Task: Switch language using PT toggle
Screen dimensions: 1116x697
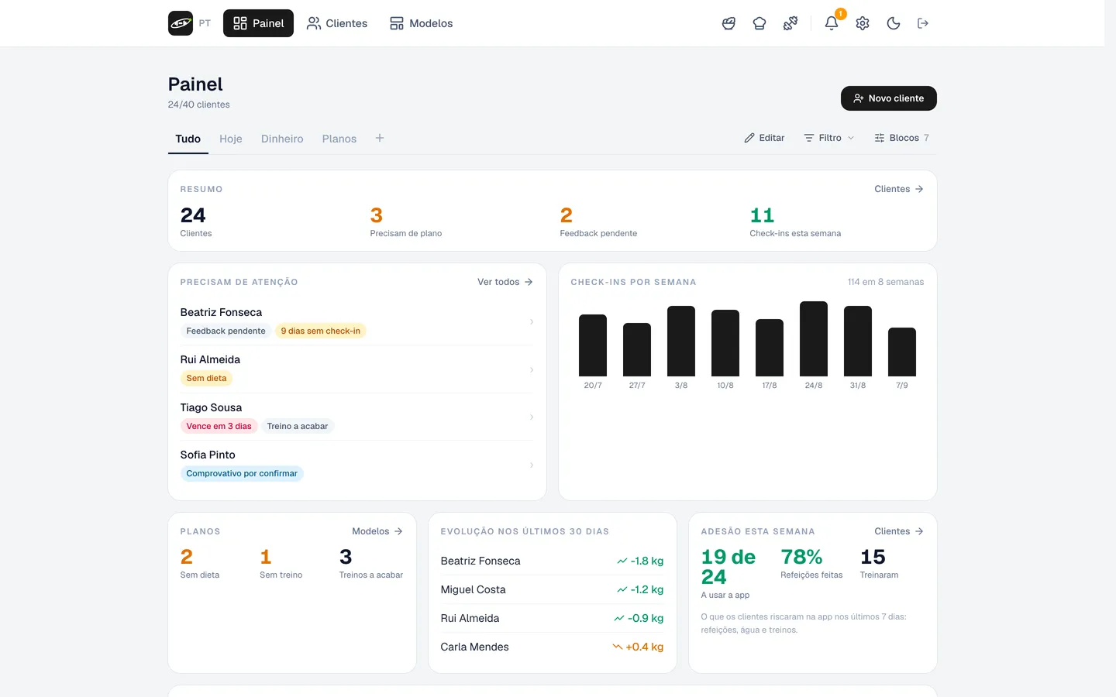Action: 205,23
